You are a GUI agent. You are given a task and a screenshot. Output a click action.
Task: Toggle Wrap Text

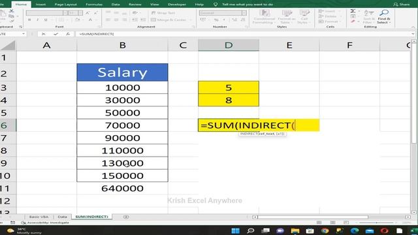[163, 13]
